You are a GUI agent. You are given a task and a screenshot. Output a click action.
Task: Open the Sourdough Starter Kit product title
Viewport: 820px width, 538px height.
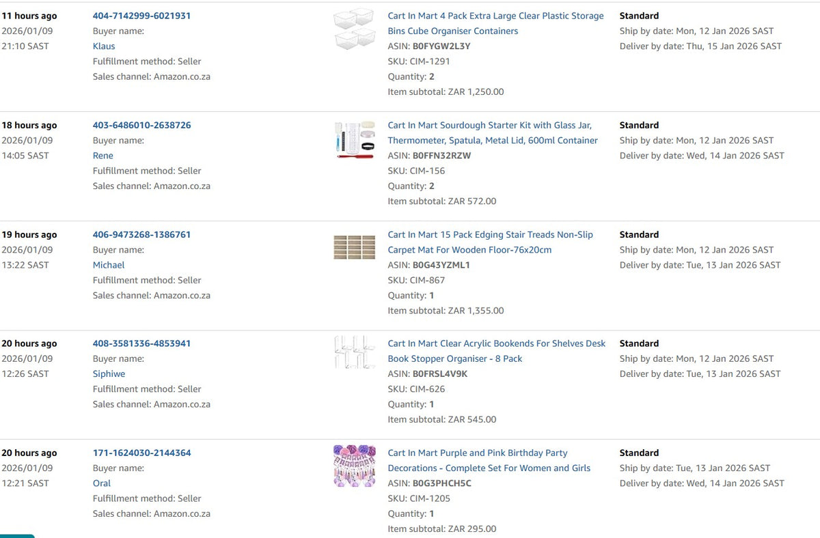pos(493,132)
